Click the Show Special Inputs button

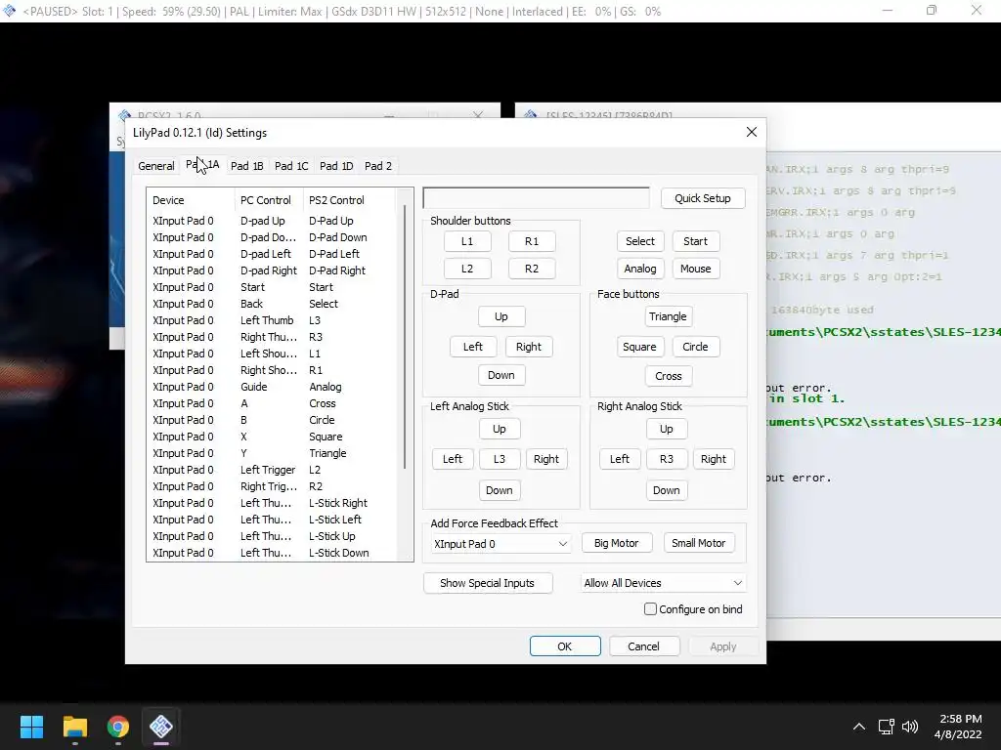488,583
